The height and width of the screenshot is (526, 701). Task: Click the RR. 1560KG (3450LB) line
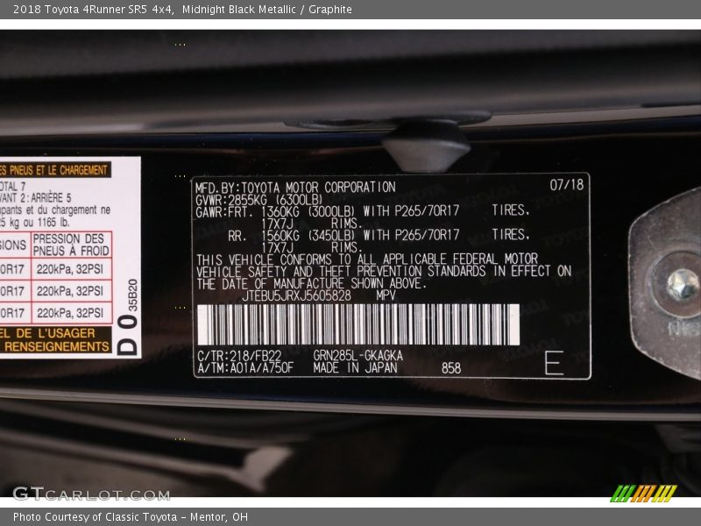point(379,235)
